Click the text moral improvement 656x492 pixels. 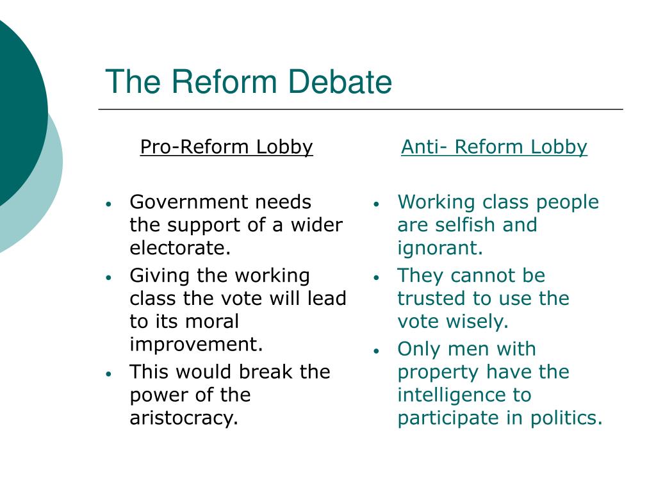(197, 333)
